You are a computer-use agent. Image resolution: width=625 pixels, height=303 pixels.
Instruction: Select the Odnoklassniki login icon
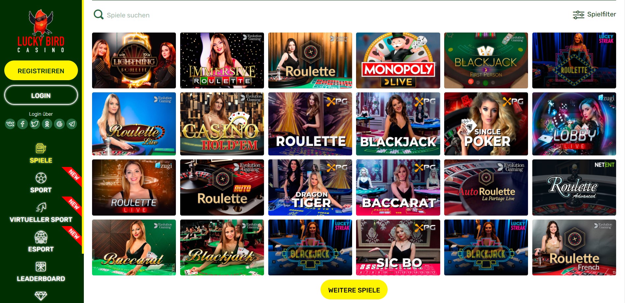(47, 124)
